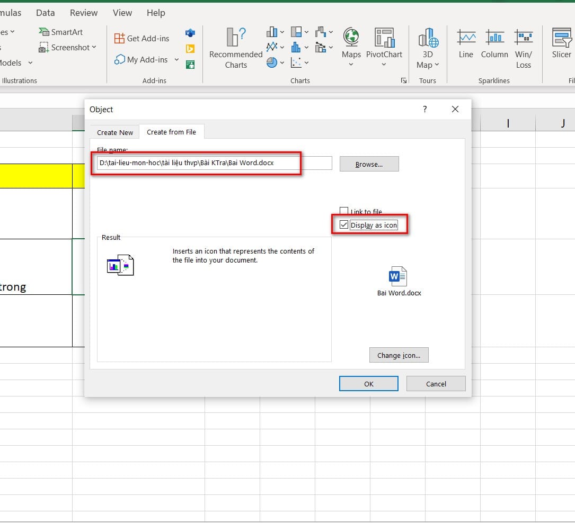Open the Review ribbon tab

click(84, 13)
